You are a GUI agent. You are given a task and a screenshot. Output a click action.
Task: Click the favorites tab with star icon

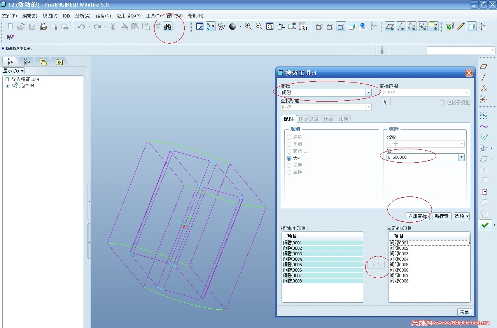[x=59, y=61]
